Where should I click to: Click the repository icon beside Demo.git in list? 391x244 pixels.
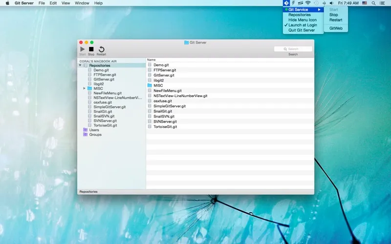(x=150, y=65)
